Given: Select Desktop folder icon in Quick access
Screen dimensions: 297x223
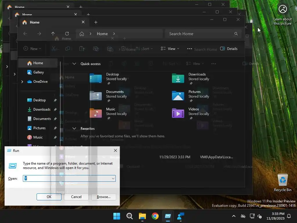Looking at the screenshot, I should 96,78.
